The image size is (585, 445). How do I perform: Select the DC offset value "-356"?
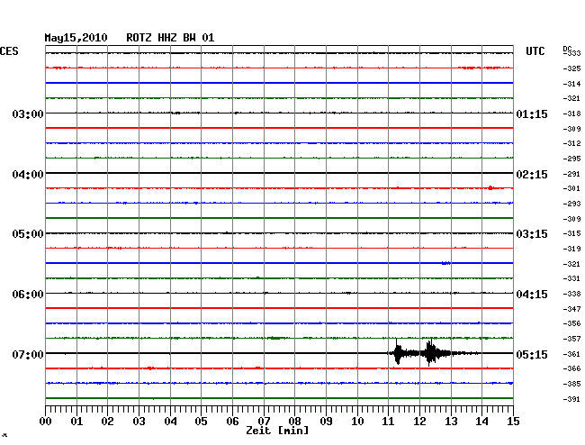coord(571,323)
